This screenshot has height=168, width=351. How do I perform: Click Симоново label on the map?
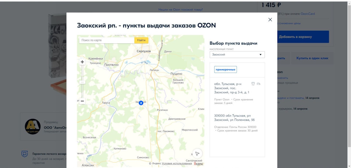pyautogui.click(x=143, y=157)
